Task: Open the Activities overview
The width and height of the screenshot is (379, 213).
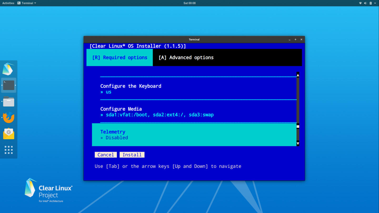Action: coord(8,3)
